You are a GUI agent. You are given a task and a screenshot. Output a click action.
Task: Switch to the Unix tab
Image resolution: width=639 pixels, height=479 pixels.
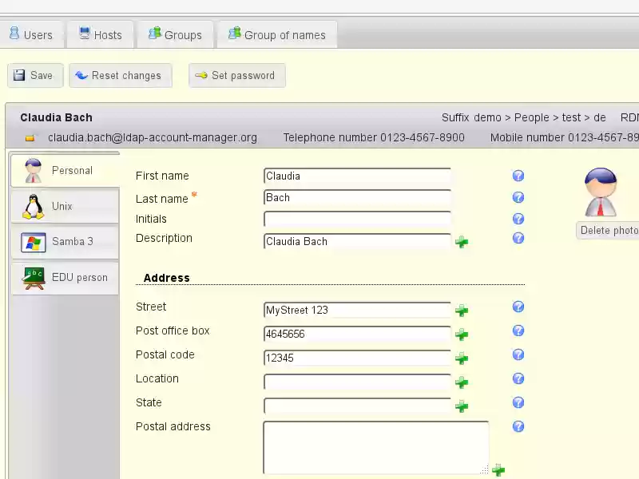(x=64, y=205)
